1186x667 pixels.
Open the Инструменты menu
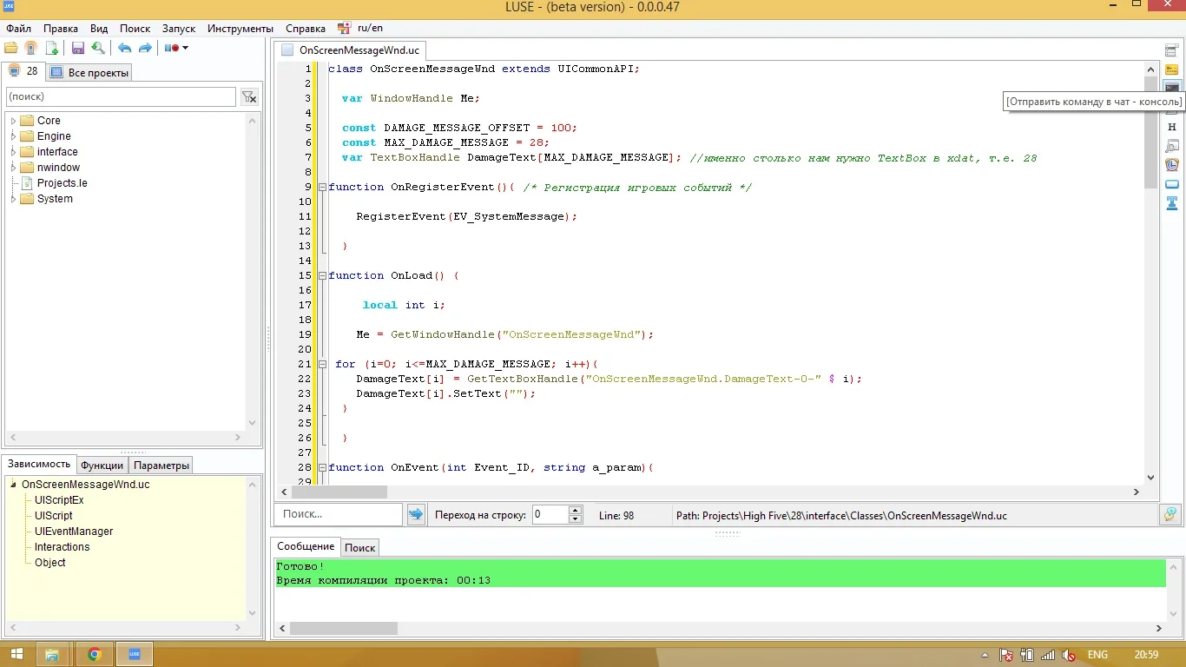coord(240,29)
